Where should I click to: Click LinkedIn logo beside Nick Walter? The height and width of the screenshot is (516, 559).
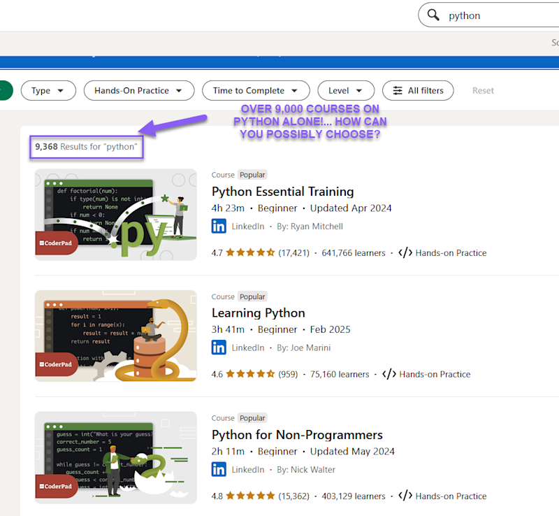point(219,469)
